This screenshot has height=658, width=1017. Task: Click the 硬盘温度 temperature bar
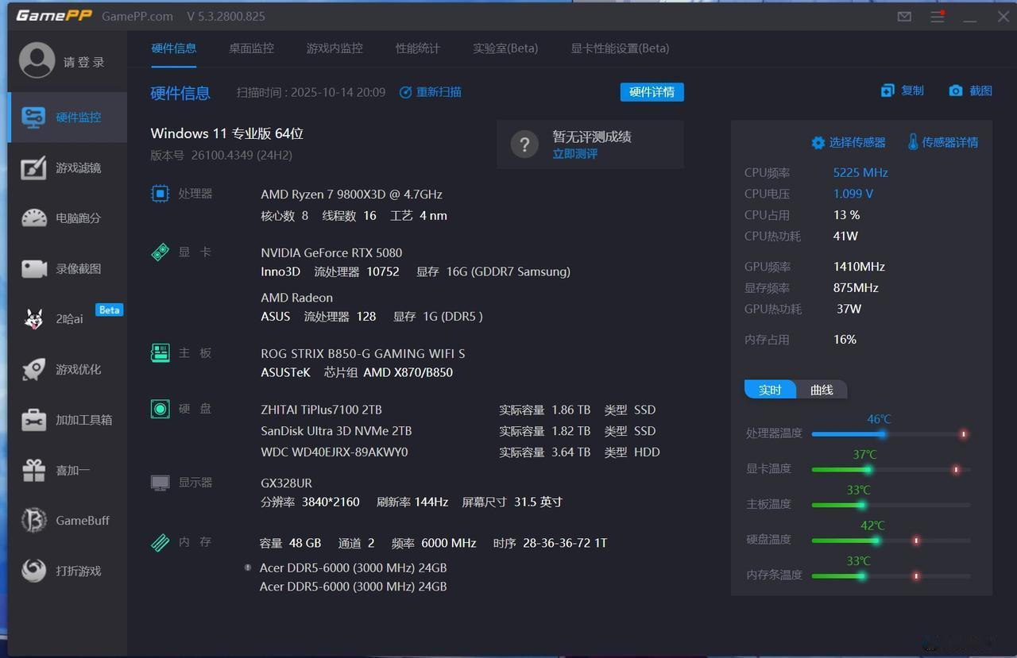[891, 541]
